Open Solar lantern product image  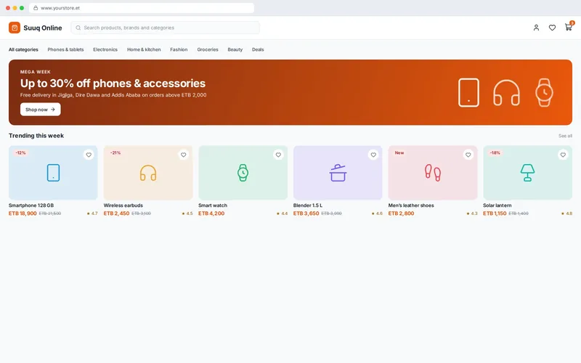tap(528, 173)
